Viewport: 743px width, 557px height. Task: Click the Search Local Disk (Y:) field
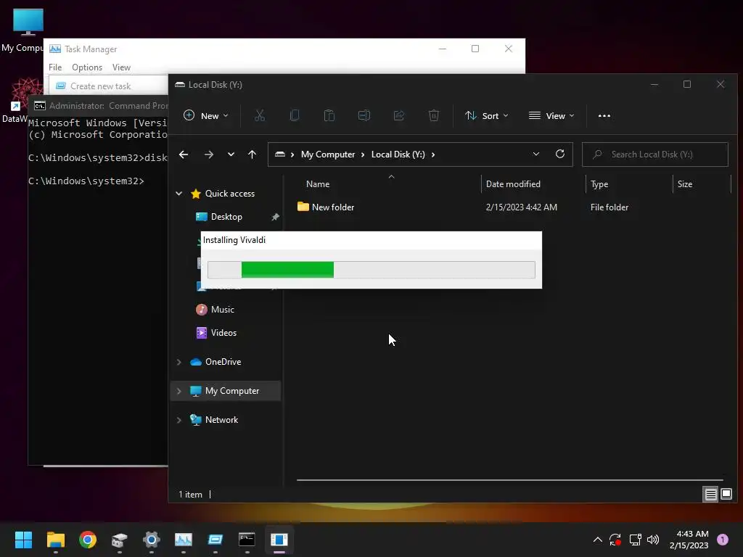click(655, 154)
